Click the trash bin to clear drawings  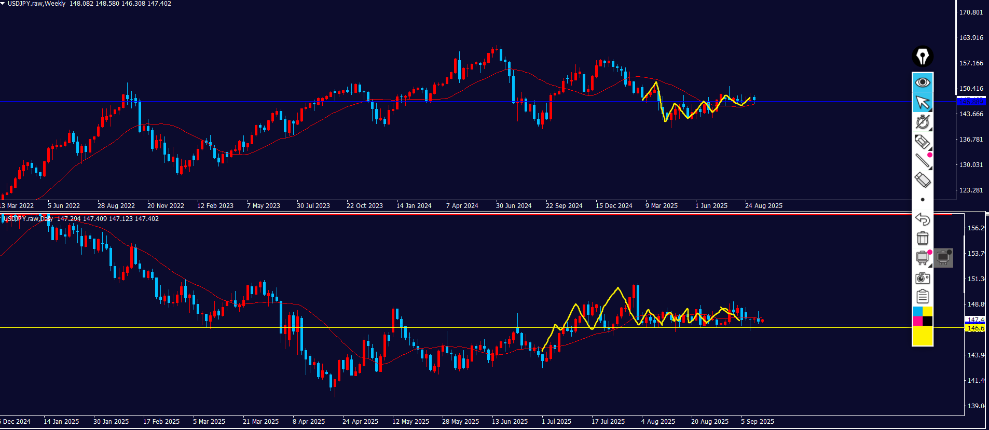(x=922, y=238)
